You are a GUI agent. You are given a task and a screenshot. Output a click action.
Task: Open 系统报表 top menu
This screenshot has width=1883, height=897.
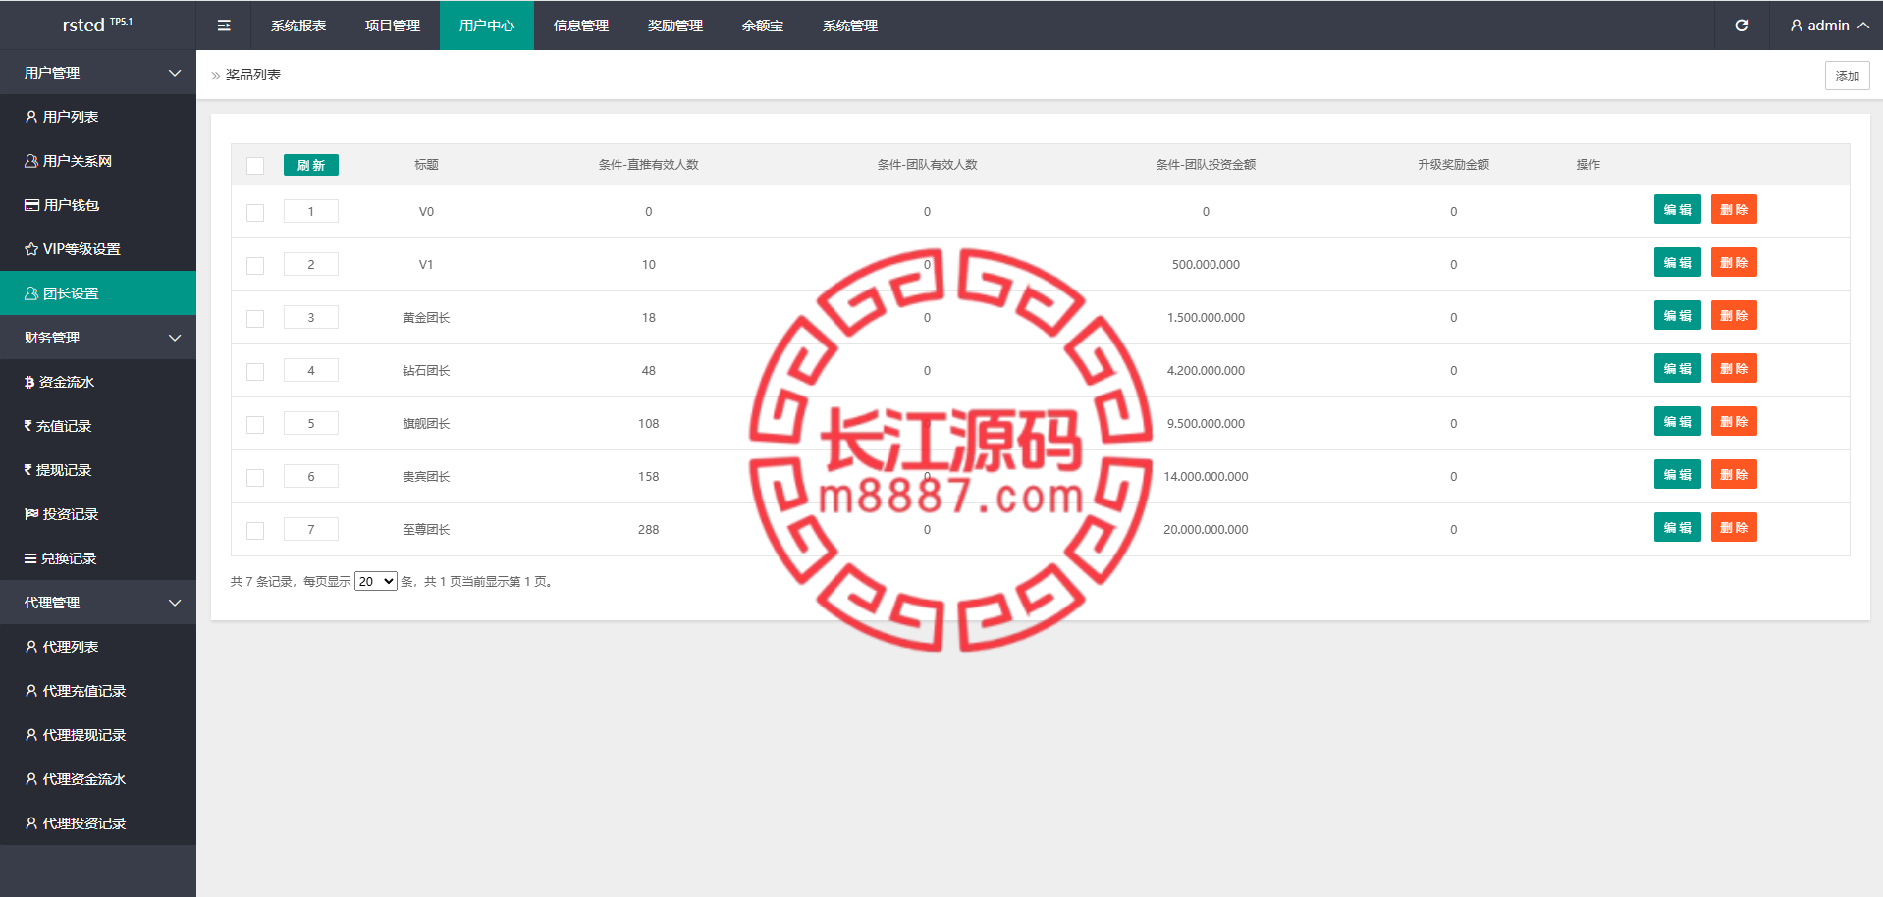(298, 26)
